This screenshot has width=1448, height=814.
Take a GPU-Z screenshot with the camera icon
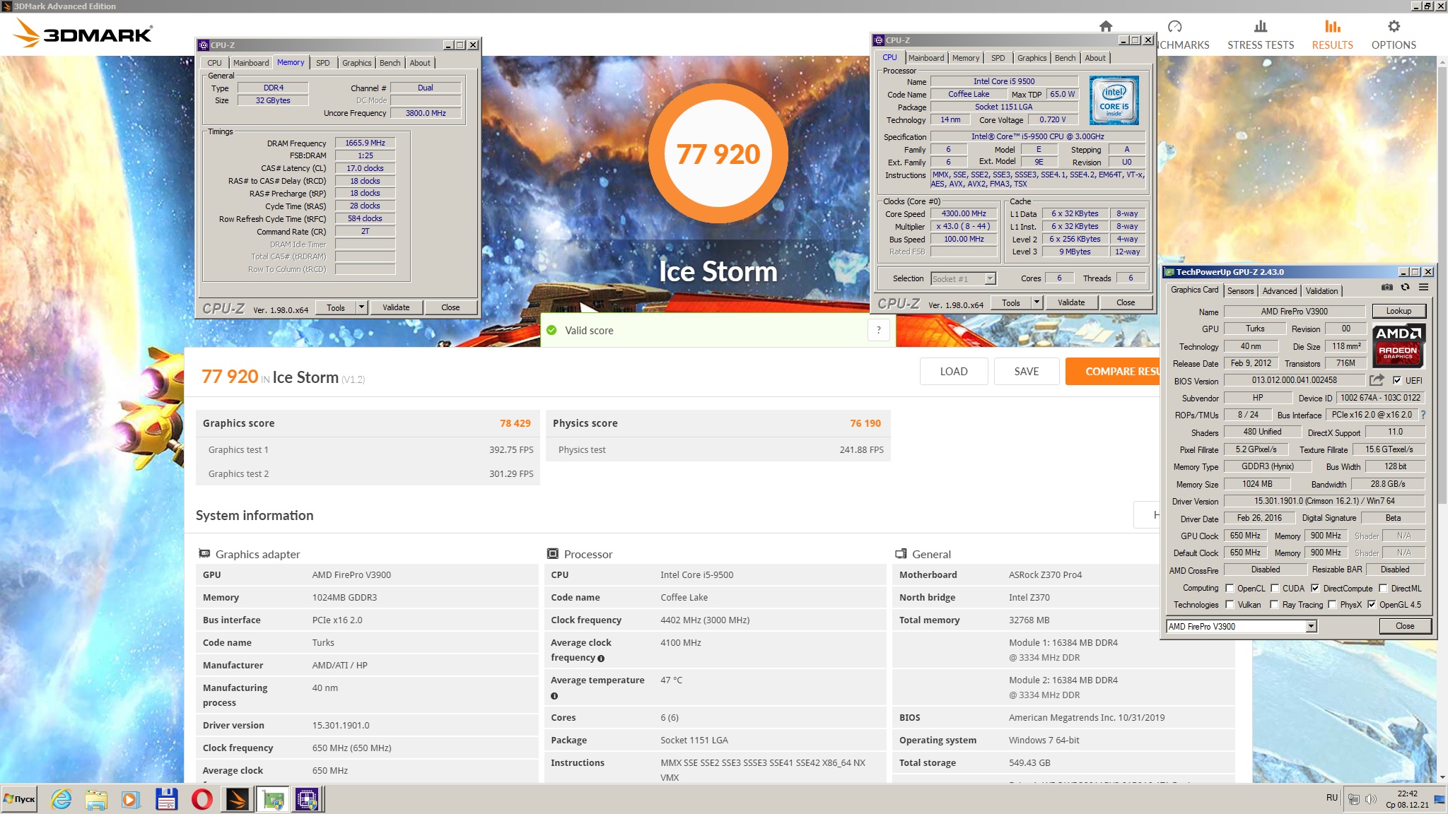coord(1387,288)
